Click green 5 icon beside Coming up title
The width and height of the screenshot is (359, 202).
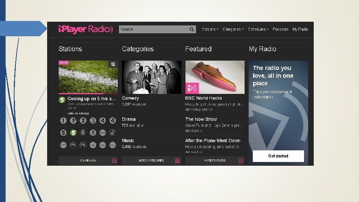pyautogui.click(x=62, y=100)
